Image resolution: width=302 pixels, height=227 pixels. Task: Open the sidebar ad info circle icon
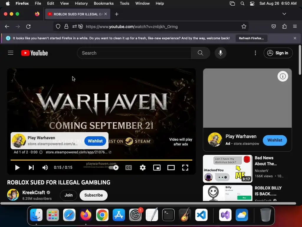[x=283, y=76]
